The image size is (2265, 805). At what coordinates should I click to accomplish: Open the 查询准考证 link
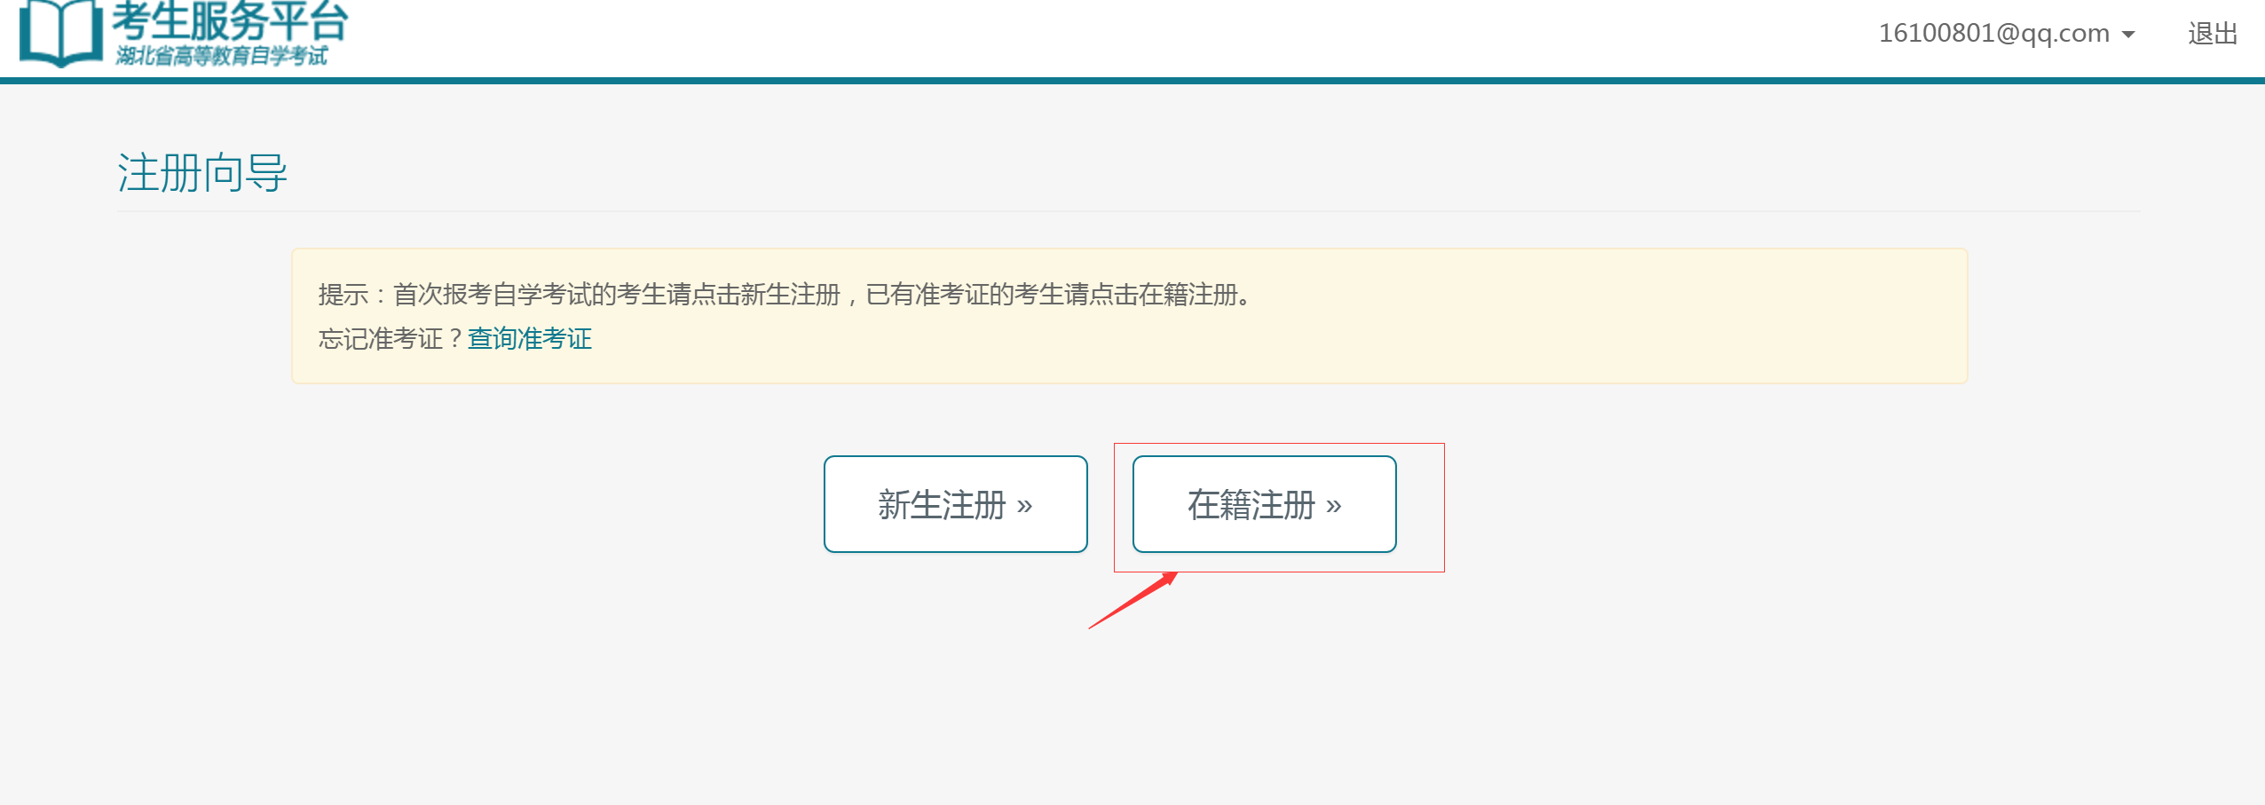coord(530,338)
